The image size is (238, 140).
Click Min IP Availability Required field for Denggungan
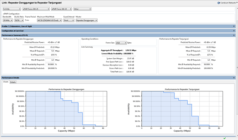(x=50, y=64)
